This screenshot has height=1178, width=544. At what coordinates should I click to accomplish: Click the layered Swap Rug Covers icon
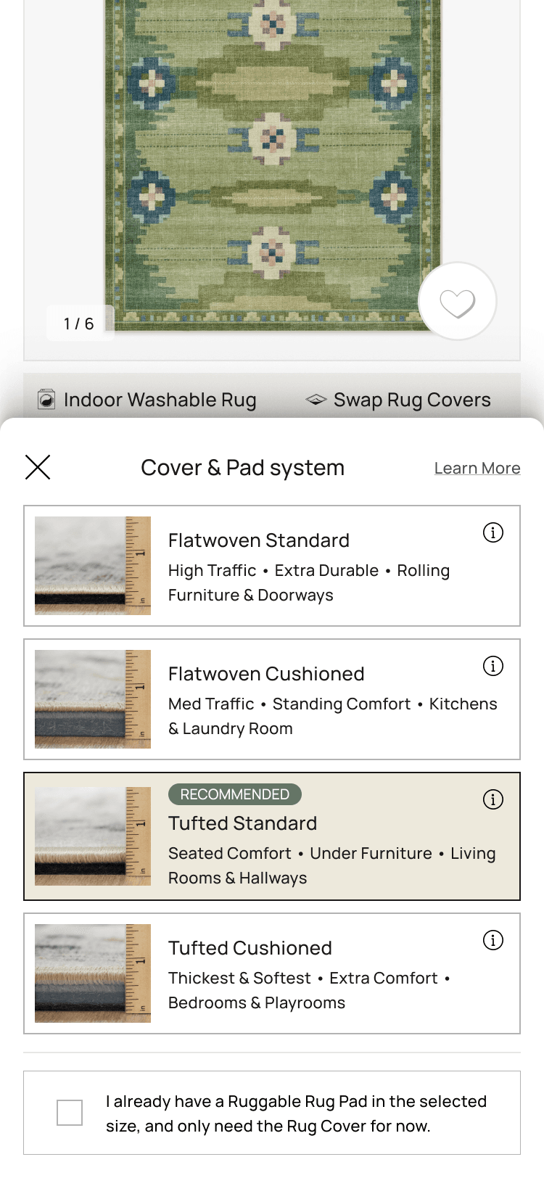coord(316,400)
